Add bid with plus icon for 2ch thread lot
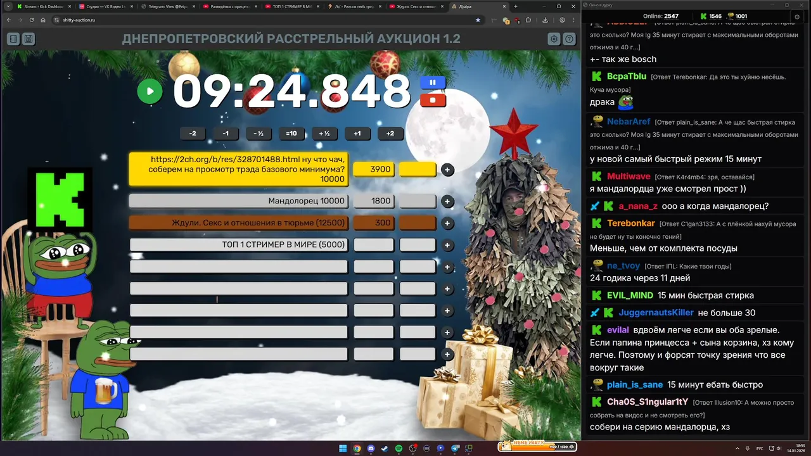811x456 pixels. pyautogui.click(x=447, y=170)
